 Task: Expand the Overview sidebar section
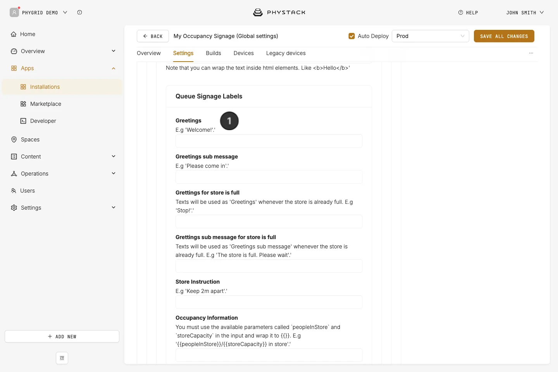click(x=114, y=51)
